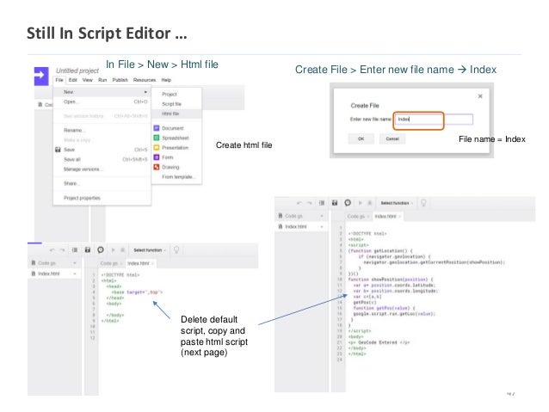Click the Run play icon in getLocation editor
The image size is (549, 412).
360,203
